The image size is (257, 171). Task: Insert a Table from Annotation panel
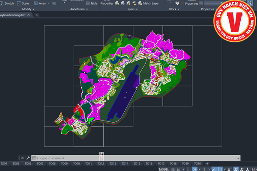click(91, 3)
